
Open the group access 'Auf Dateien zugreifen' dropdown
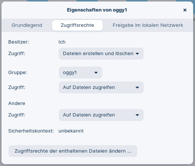click(101, 87)
